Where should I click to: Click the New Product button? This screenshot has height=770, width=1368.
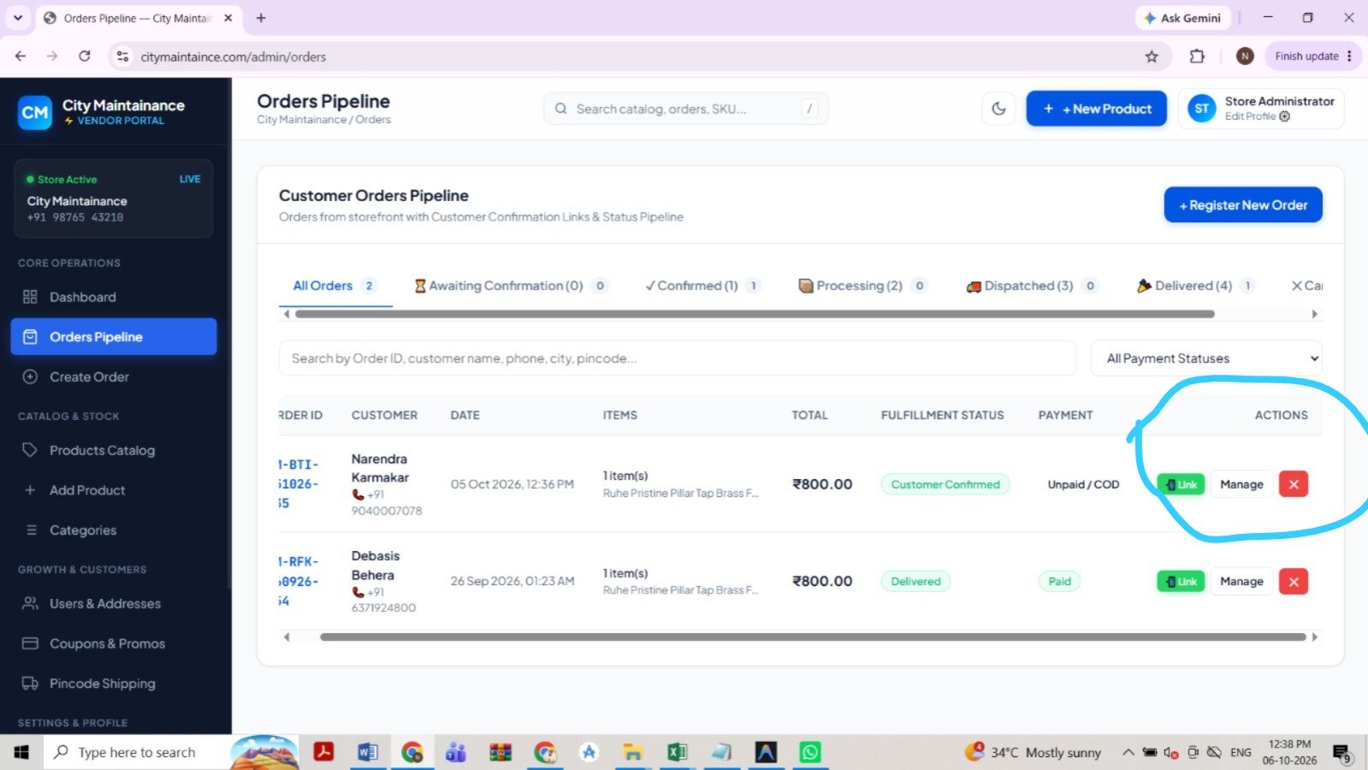click(x=1096, y=109)
